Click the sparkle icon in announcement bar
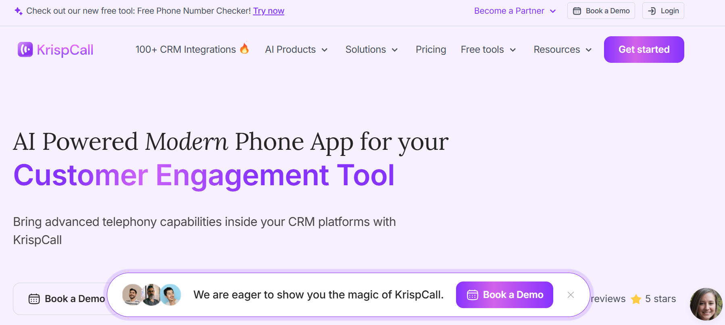The image size is (725, 325). pyautogui.click(x=18, y=11)
